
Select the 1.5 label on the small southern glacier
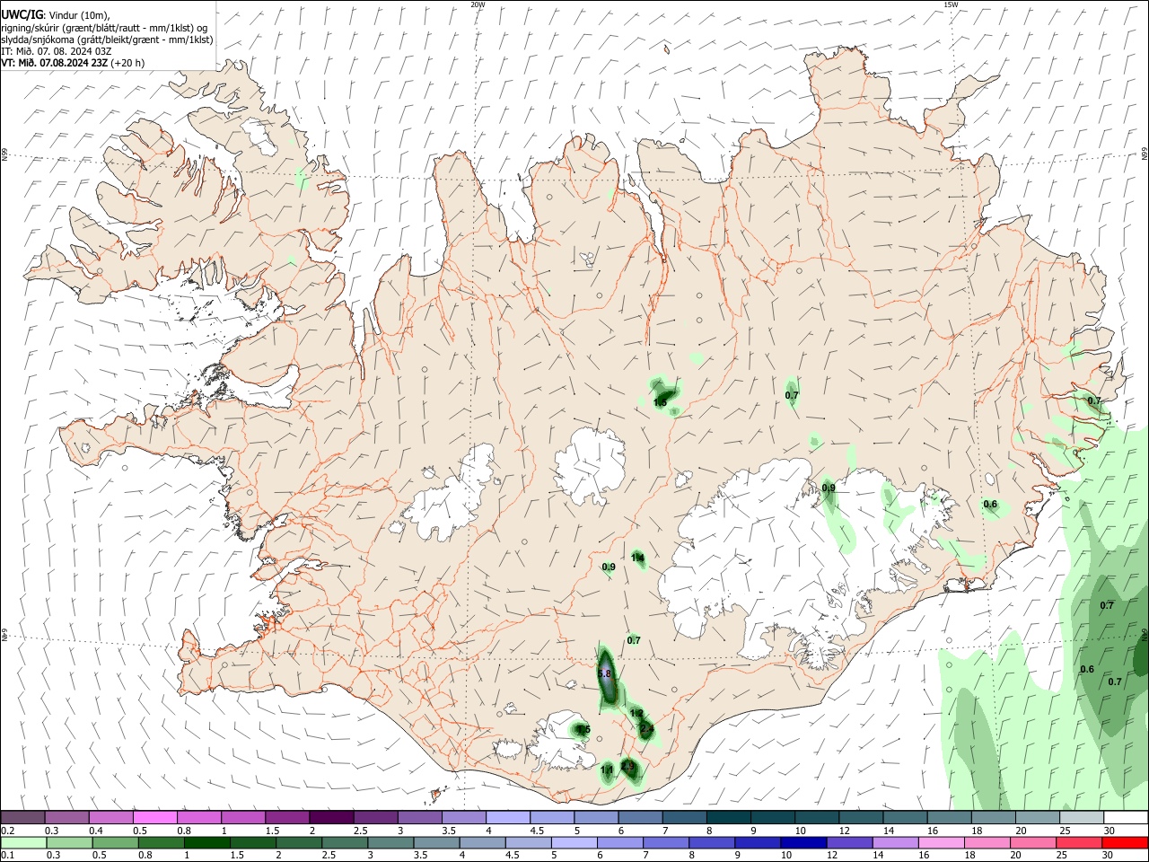583,730
